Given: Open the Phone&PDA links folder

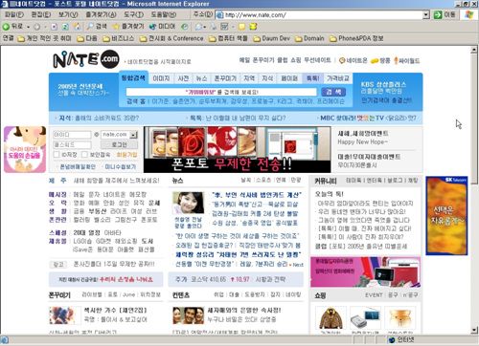Looking at the screenshot, I should click(356, 38).
